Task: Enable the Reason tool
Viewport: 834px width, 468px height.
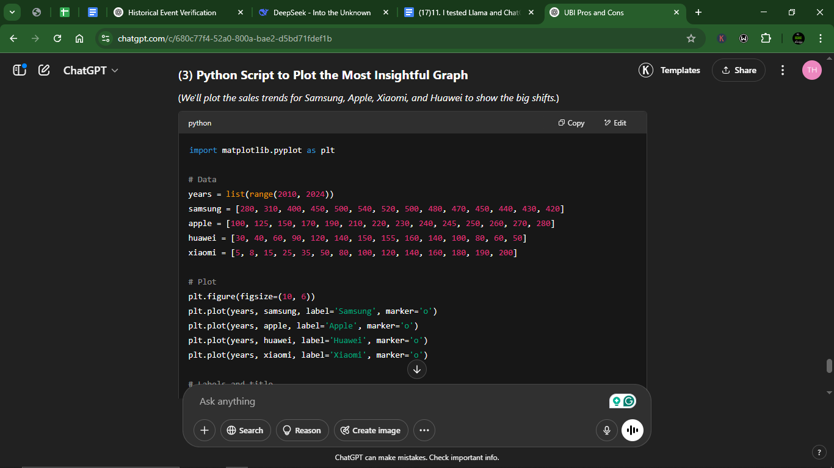Action: (x=302, y=430)
